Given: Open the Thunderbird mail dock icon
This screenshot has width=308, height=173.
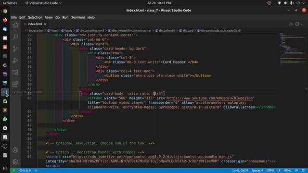Looking at the screenshot, I should pos(5,29).
